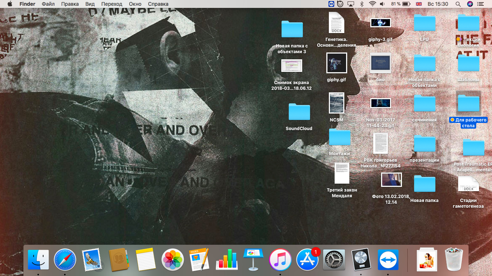Open the Переход menu
Screen dimensions: 492x276
(112, 4)
